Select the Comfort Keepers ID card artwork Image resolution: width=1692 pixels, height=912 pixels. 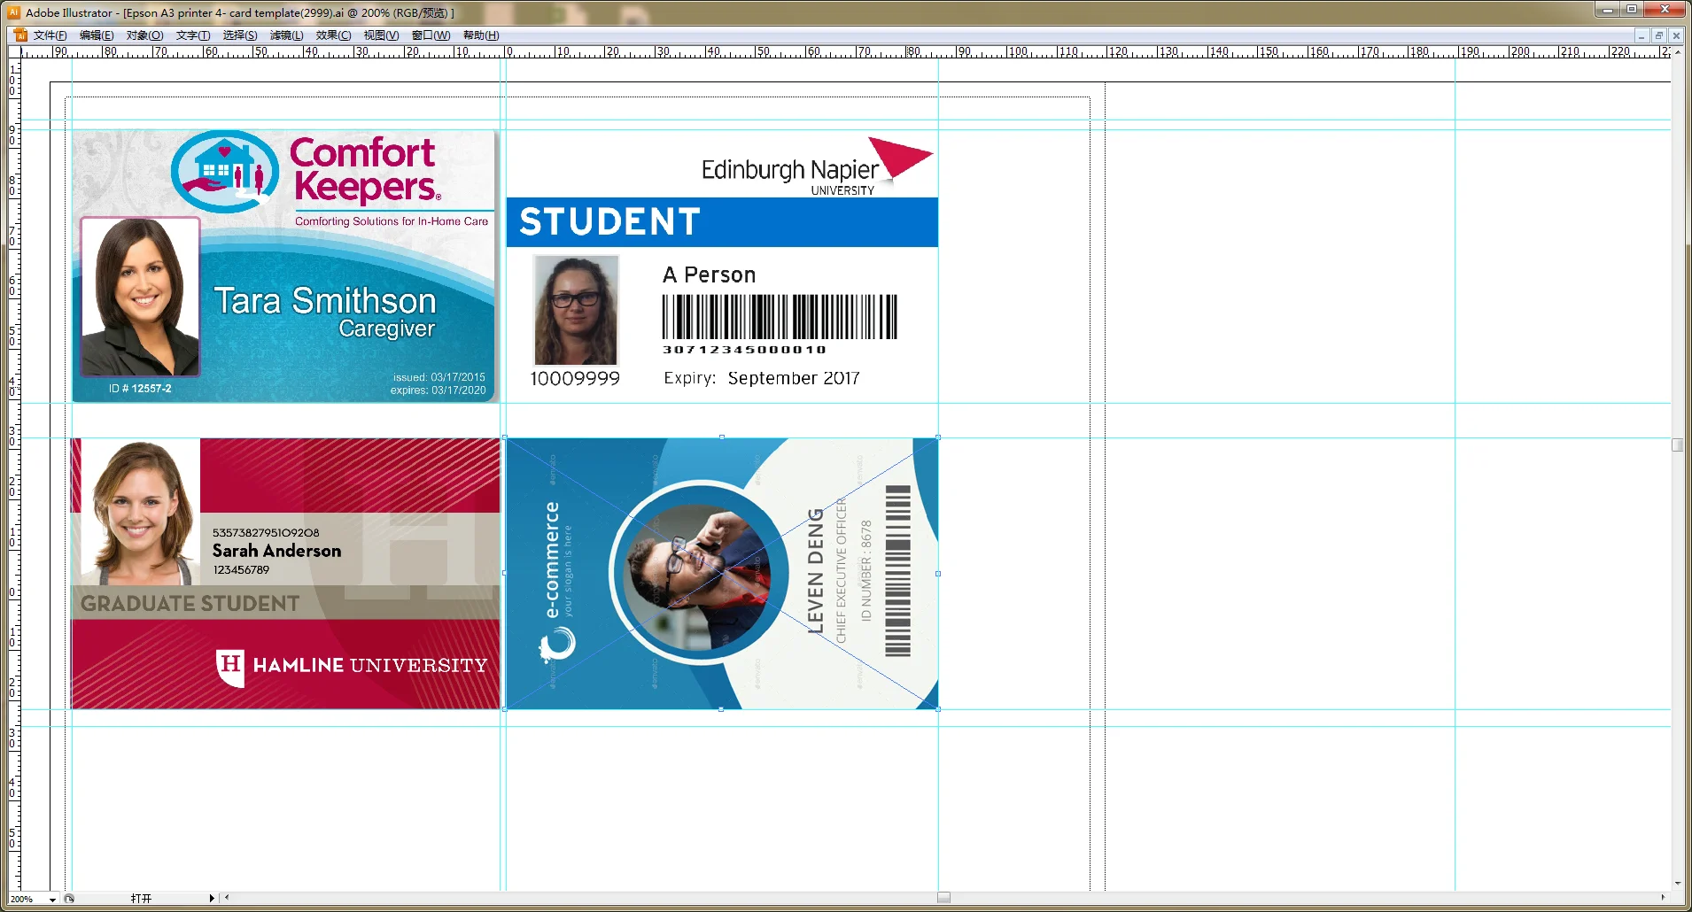click(284, 266)
